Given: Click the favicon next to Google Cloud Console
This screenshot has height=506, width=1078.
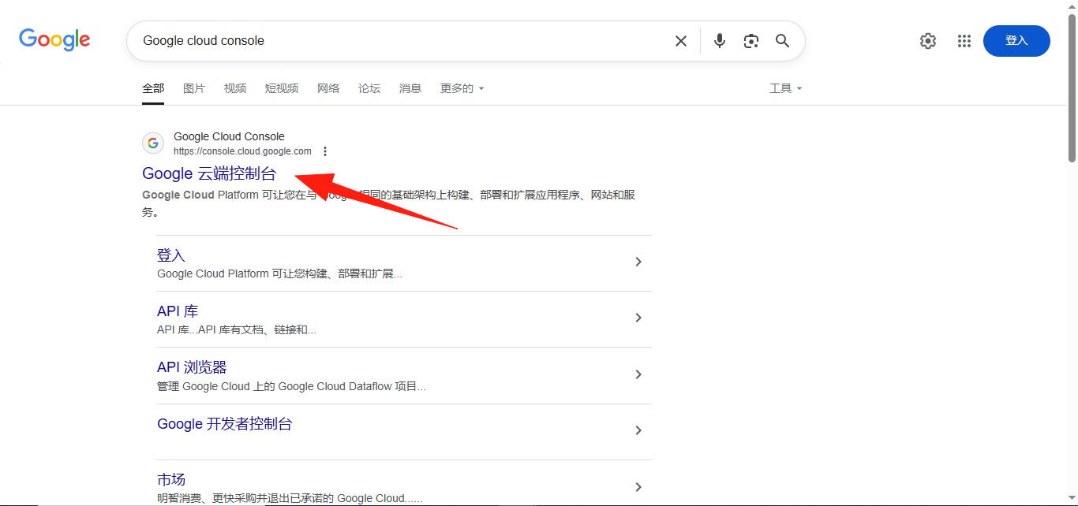Looking at the screenshot, I should (152, 143).
